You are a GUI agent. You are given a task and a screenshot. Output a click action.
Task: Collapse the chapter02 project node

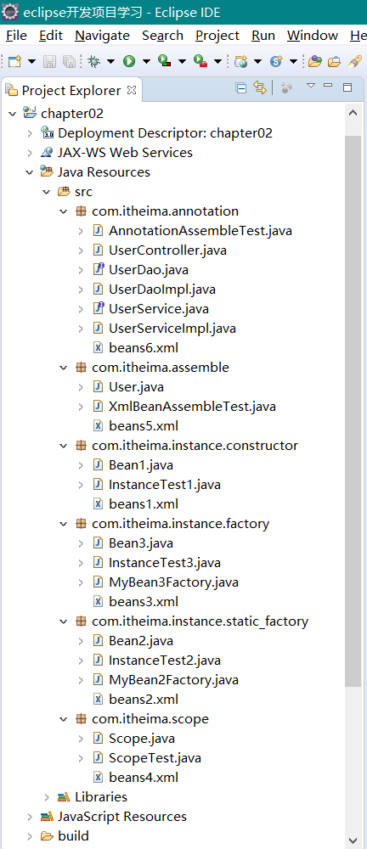point(12,114)
